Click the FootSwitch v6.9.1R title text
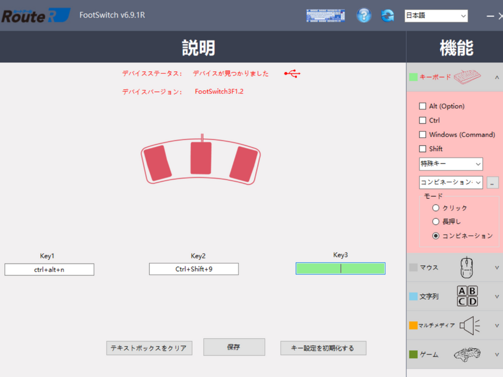The height and width of the screenshot is (377, 503). (x=112, y=15)
